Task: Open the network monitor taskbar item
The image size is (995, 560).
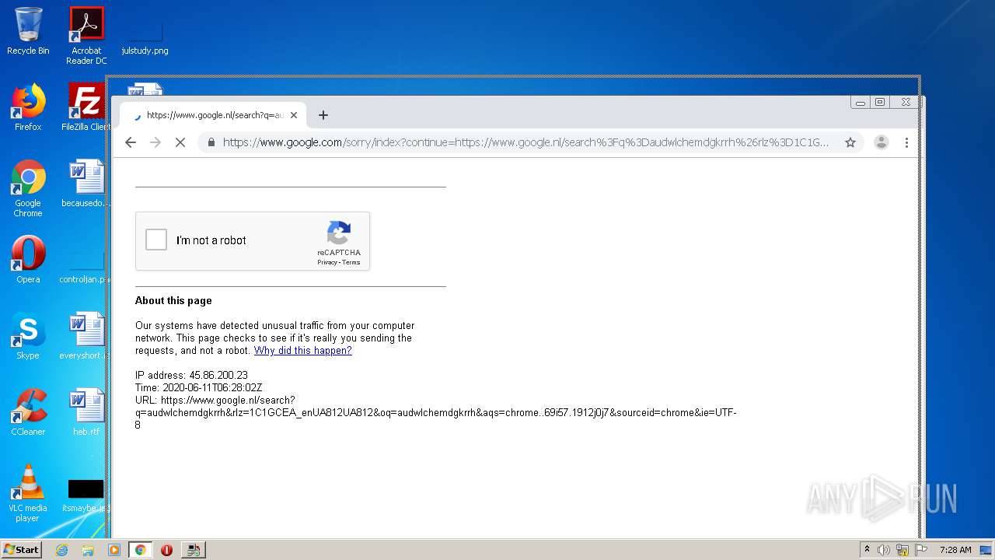Action: (193, 550)
